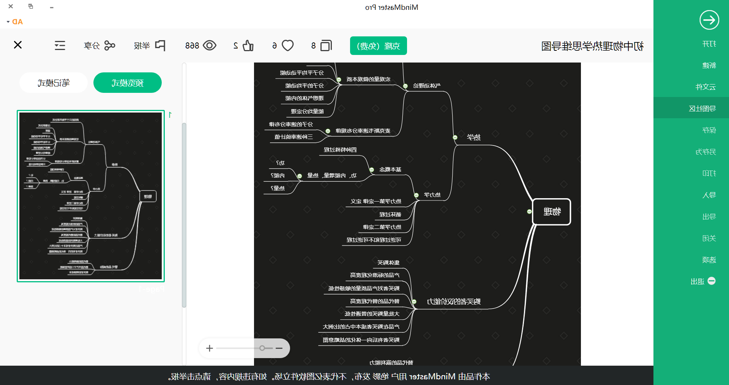The height and width of the screenshot is (385, 729).
Task: Collapse the 物理 root node branches
Action: 529,211
